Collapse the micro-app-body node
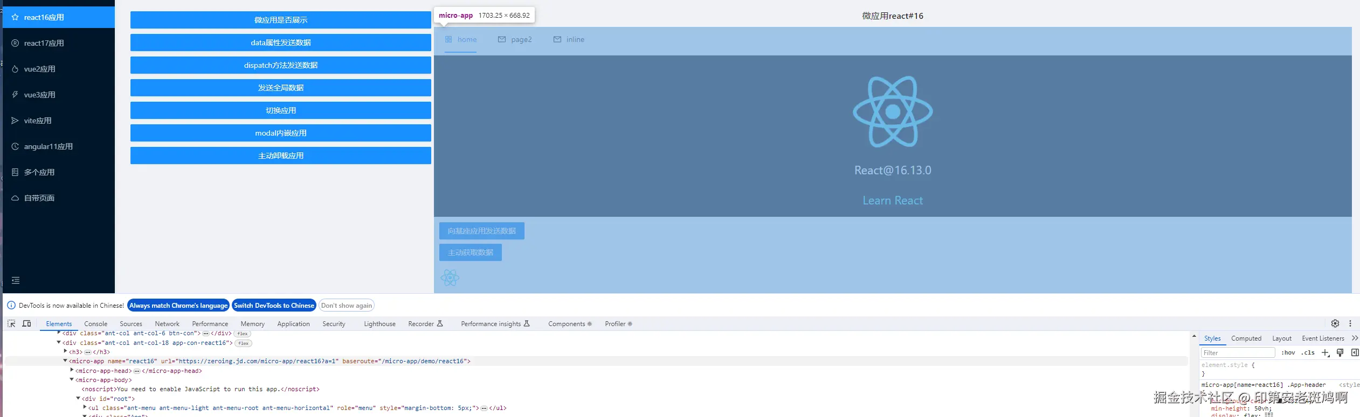This screenshot has height=417, width=1360. tap(72, 379)
